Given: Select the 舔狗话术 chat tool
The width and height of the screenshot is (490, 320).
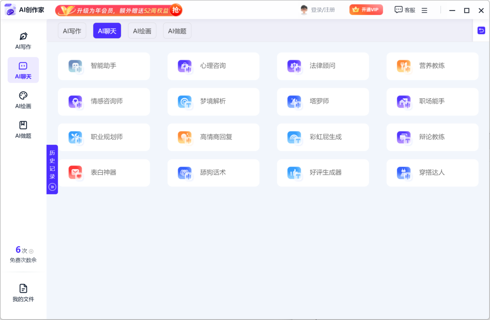Looking at the screenshot, I should [213, 172].
